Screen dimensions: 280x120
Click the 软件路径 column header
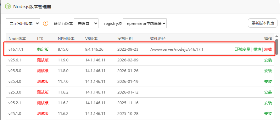pos(158,39)
